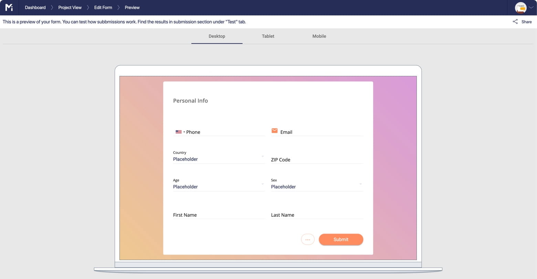Open the Age dropdown
This screenshot has width=537, height=279.
(x=262, y=184)
